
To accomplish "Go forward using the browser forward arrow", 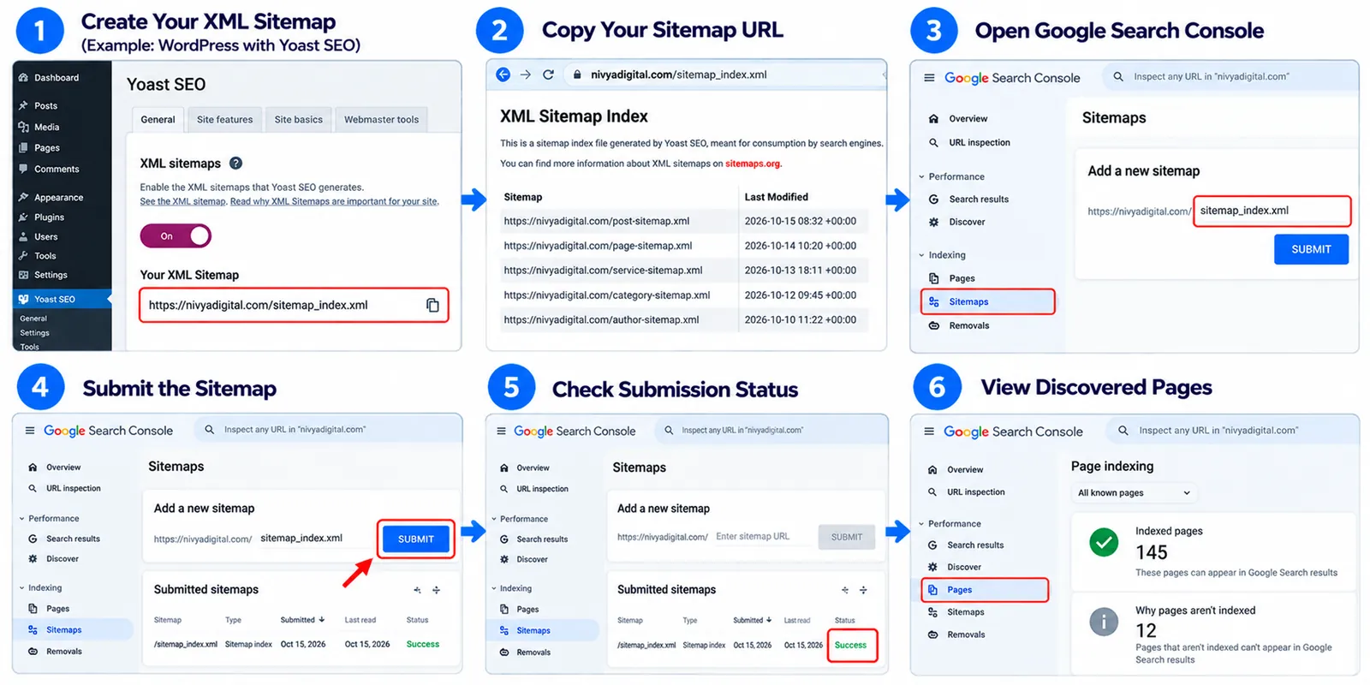I will pos(526,74).
